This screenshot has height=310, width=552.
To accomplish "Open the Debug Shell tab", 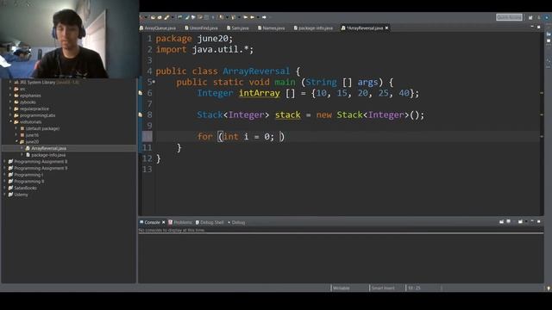I will 210,222.
